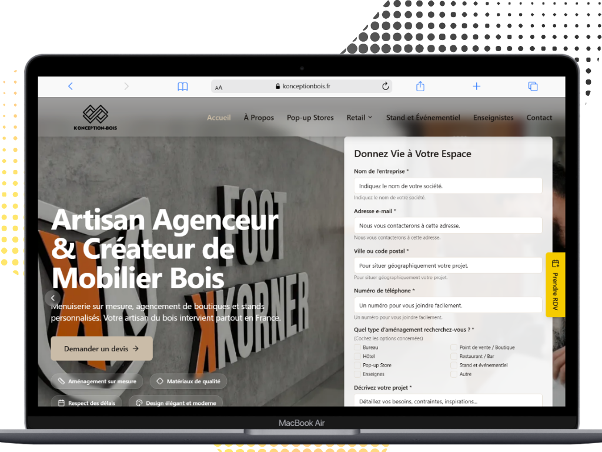The width and height of the screenshot is (602, 452).
Task: Focus the Adresse e-mail field
Action: [448, 225]
